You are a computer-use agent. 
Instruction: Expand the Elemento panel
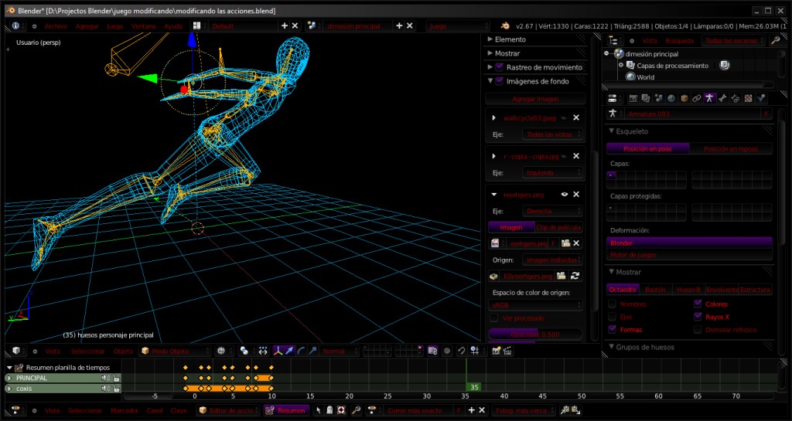510,39
